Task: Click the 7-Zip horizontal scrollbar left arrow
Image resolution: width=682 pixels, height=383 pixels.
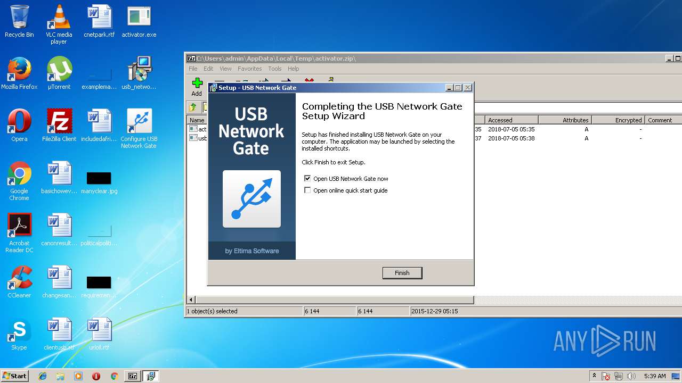Action: [x=191, y=300]
